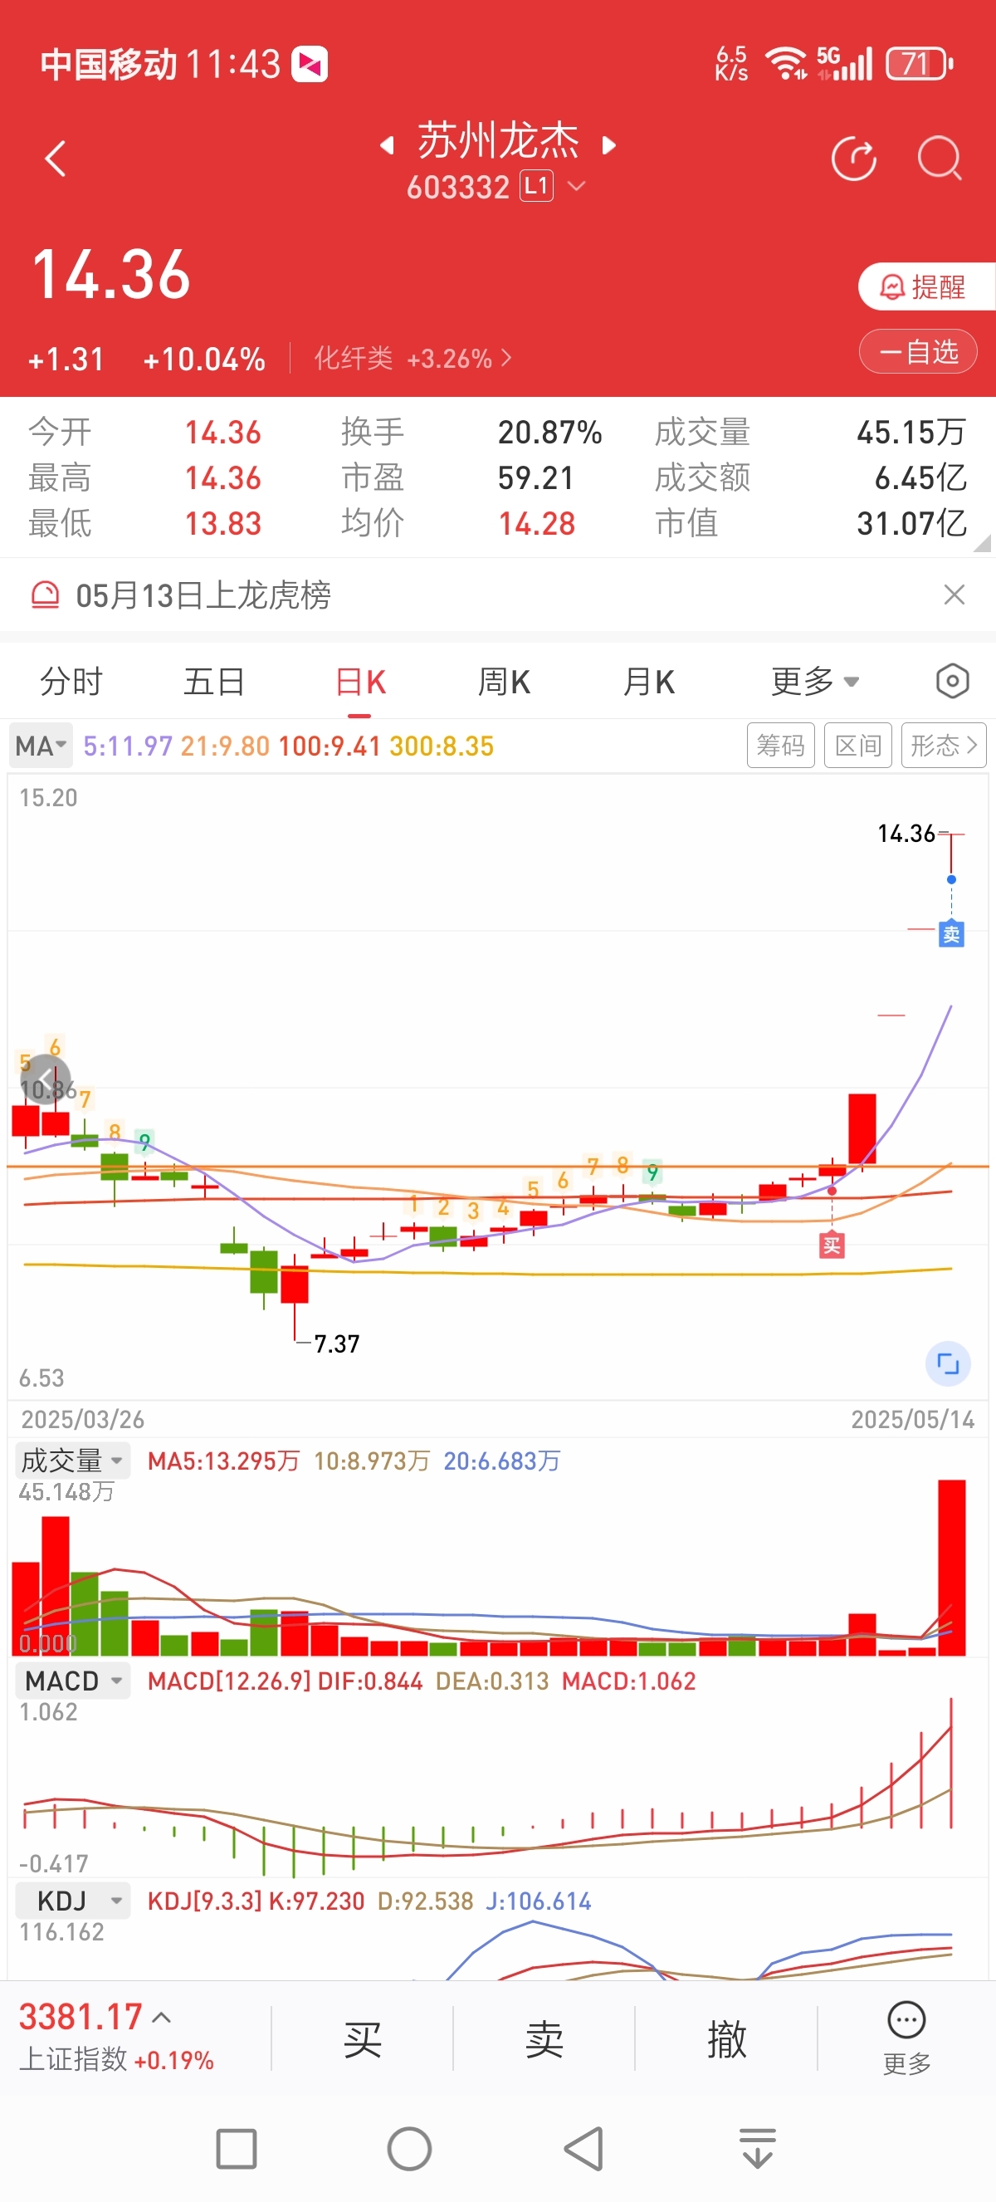
Task: Tap the 区间 button
Action: click(857, 746)
